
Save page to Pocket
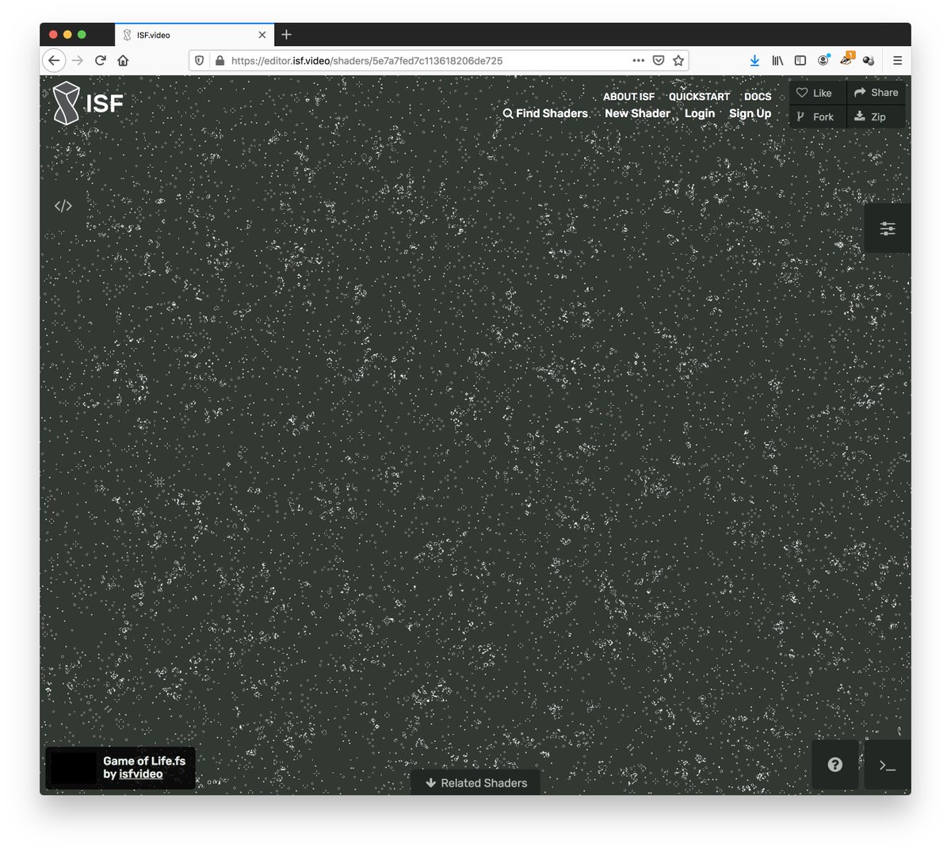click(659, 60)
